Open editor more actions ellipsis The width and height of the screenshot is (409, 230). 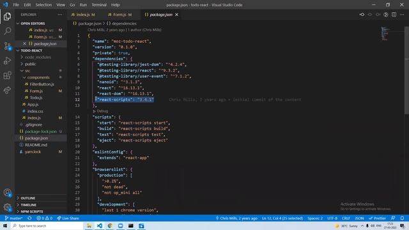(402, 15)
